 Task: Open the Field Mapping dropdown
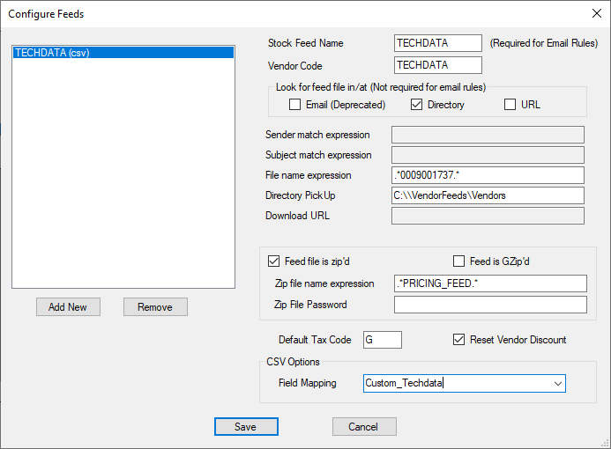click(x=556, y=384)
